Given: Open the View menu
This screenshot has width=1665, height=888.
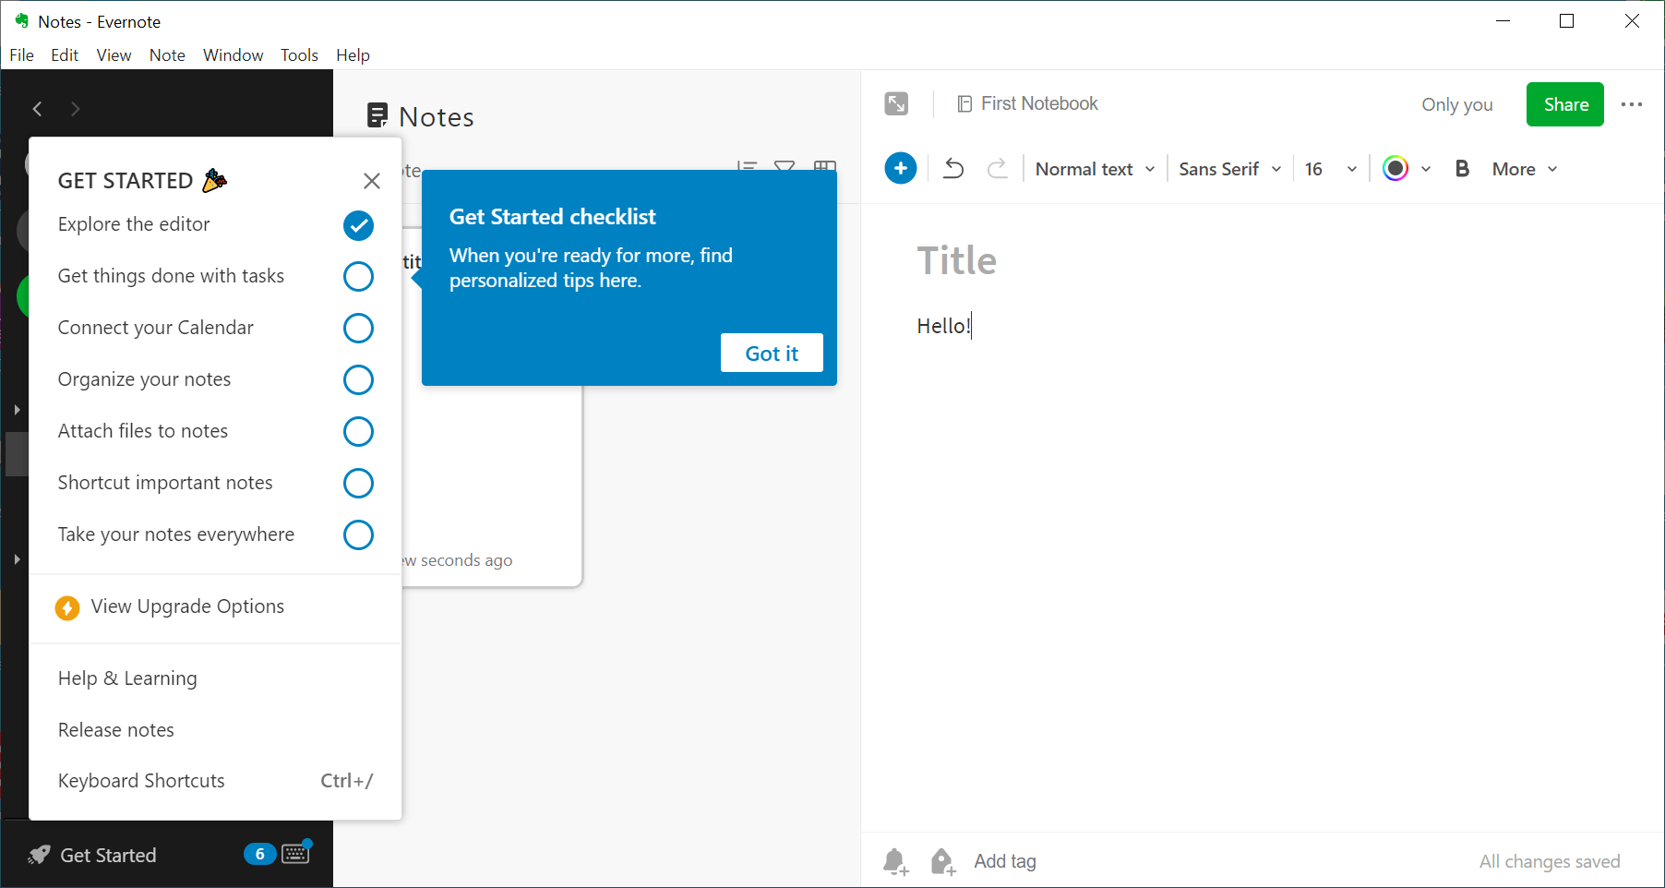Looking at the screenshot, I should [x=114, y=55].
